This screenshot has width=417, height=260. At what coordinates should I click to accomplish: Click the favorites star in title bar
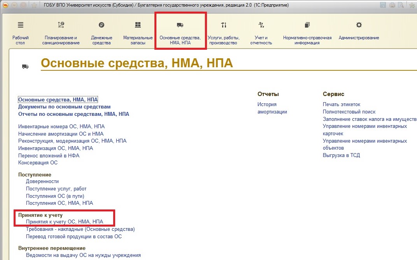(34, 5)
